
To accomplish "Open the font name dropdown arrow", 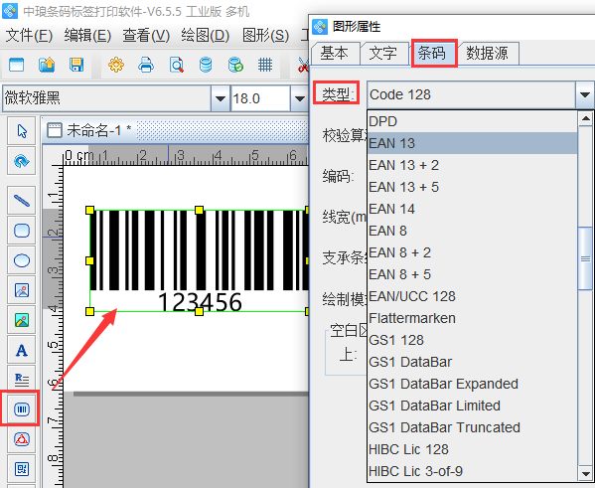I will pos(221,98).
